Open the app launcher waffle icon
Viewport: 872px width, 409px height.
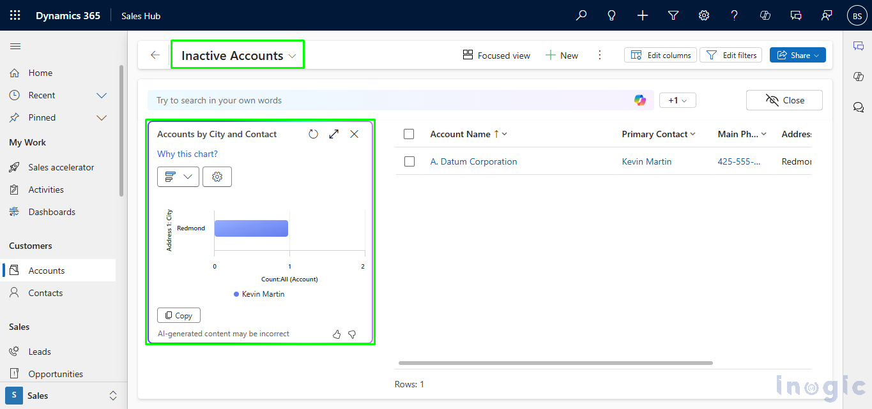(15, 15)
